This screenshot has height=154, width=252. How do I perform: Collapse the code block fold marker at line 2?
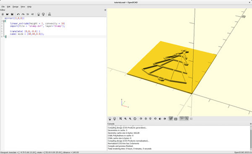(4, 21)
